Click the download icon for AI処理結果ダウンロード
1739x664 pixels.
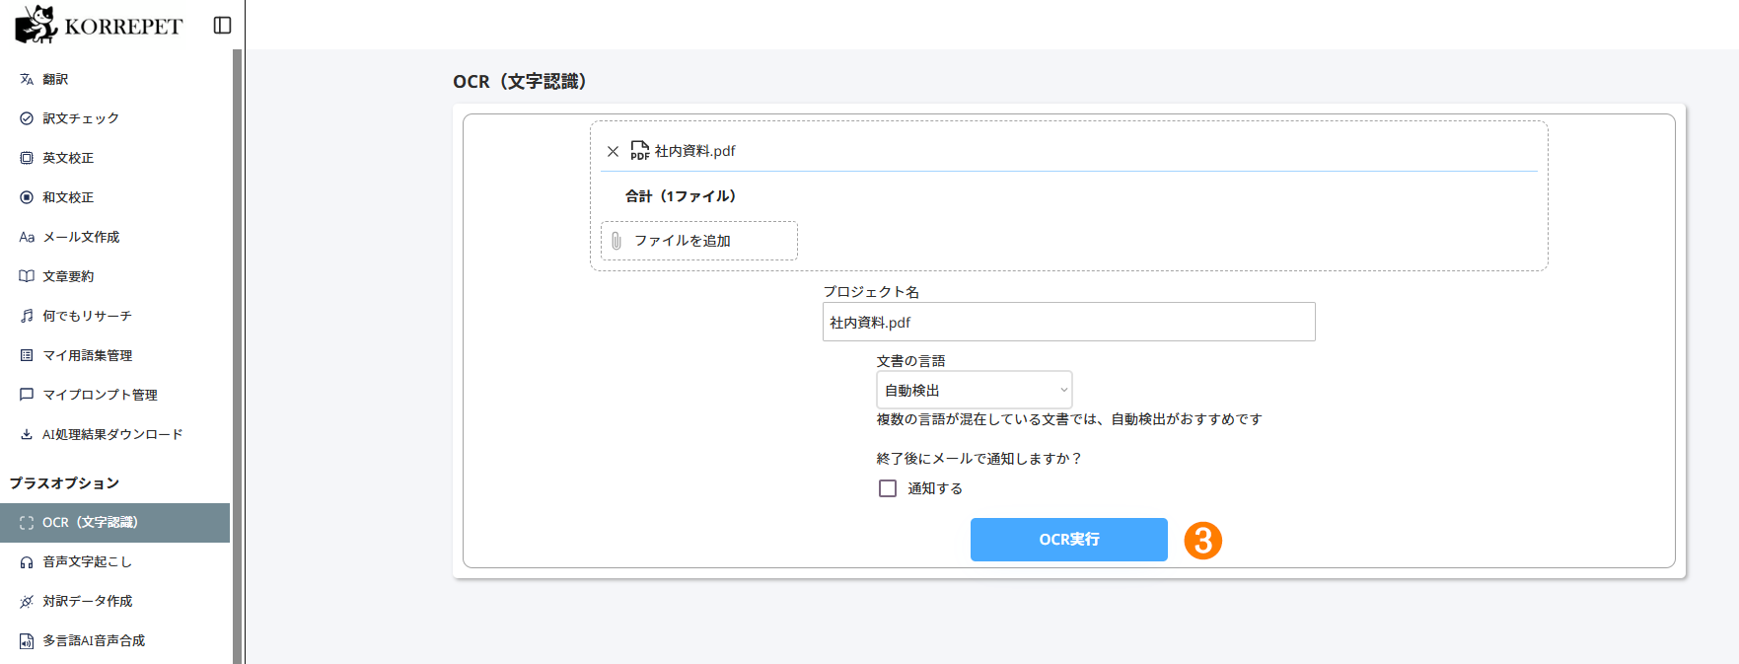click(x=27, y=434)
